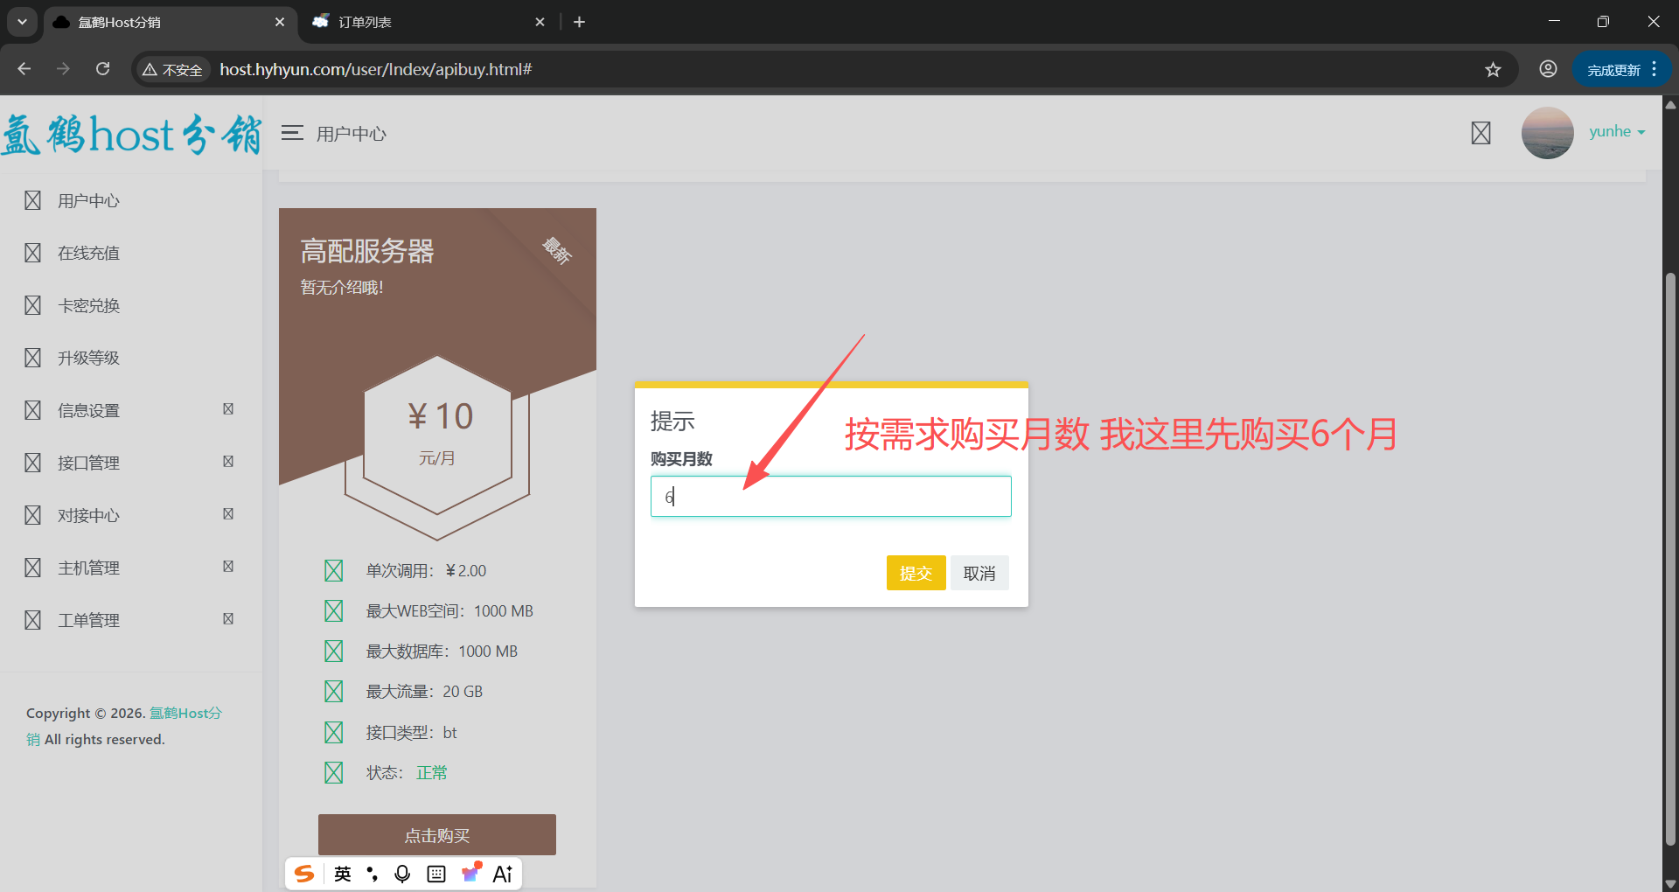Click the icon beside 信息设置 in sidebar

(x=33, y=410)
